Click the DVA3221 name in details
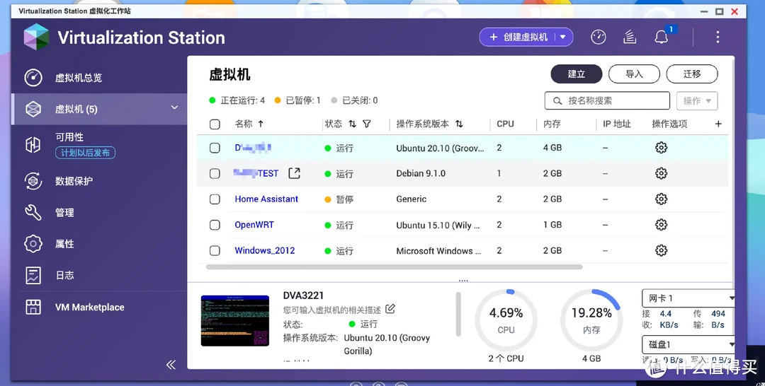Viewport: 765px width, 386px height. coord(303,296)
